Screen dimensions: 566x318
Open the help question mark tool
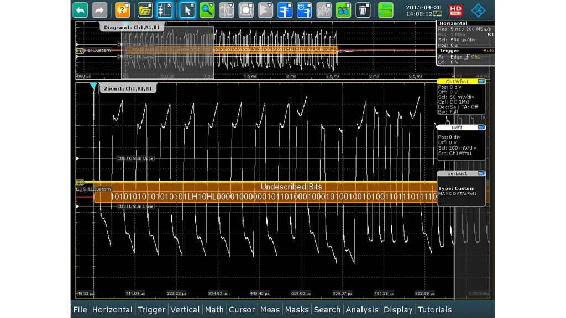[123, 9]
